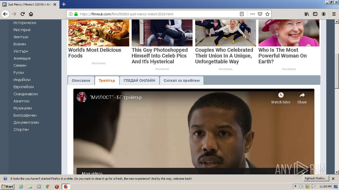Show site information icon in address bar
The image size is (339, 190).
71,14
